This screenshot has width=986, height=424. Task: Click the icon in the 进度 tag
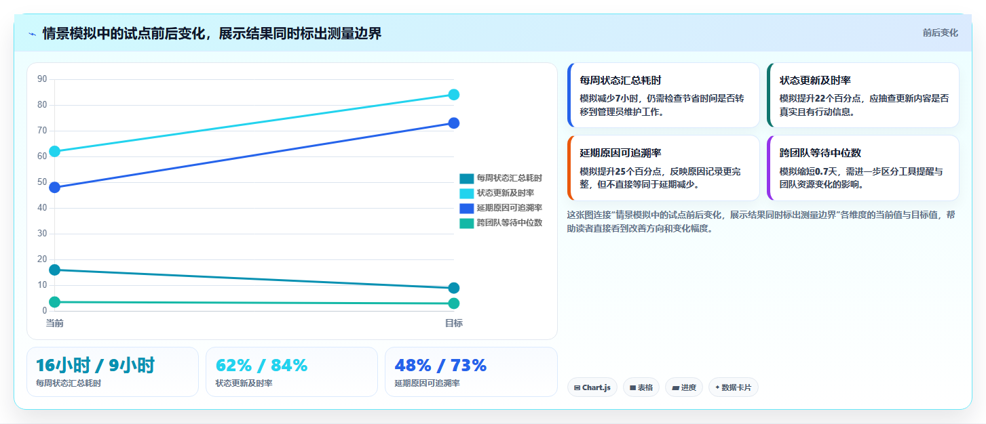(675, 388)
